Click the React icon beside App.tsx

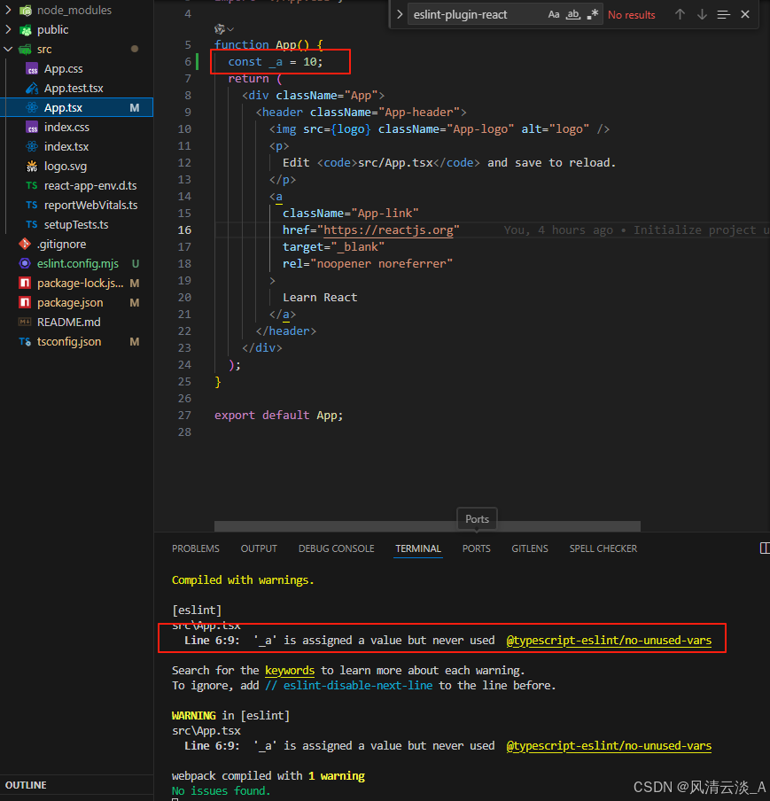tap(32, 107)
